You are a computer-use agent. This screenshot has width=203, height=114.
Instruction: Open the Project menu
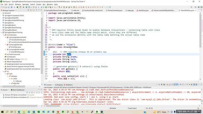[x=39, y=4]
